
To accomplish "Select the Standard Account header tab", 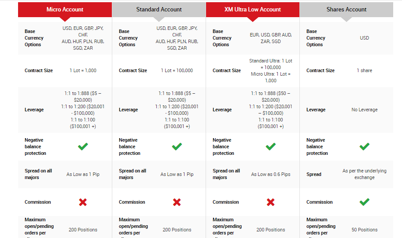I will click(x=159, y=10).
